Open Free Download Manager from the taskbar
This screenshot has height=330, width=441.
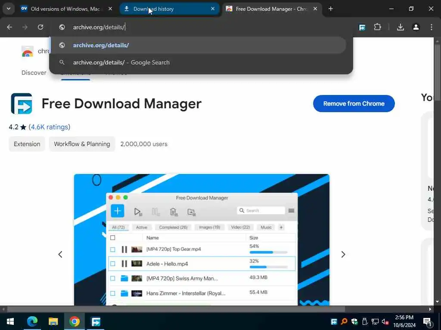click(96, 321)
